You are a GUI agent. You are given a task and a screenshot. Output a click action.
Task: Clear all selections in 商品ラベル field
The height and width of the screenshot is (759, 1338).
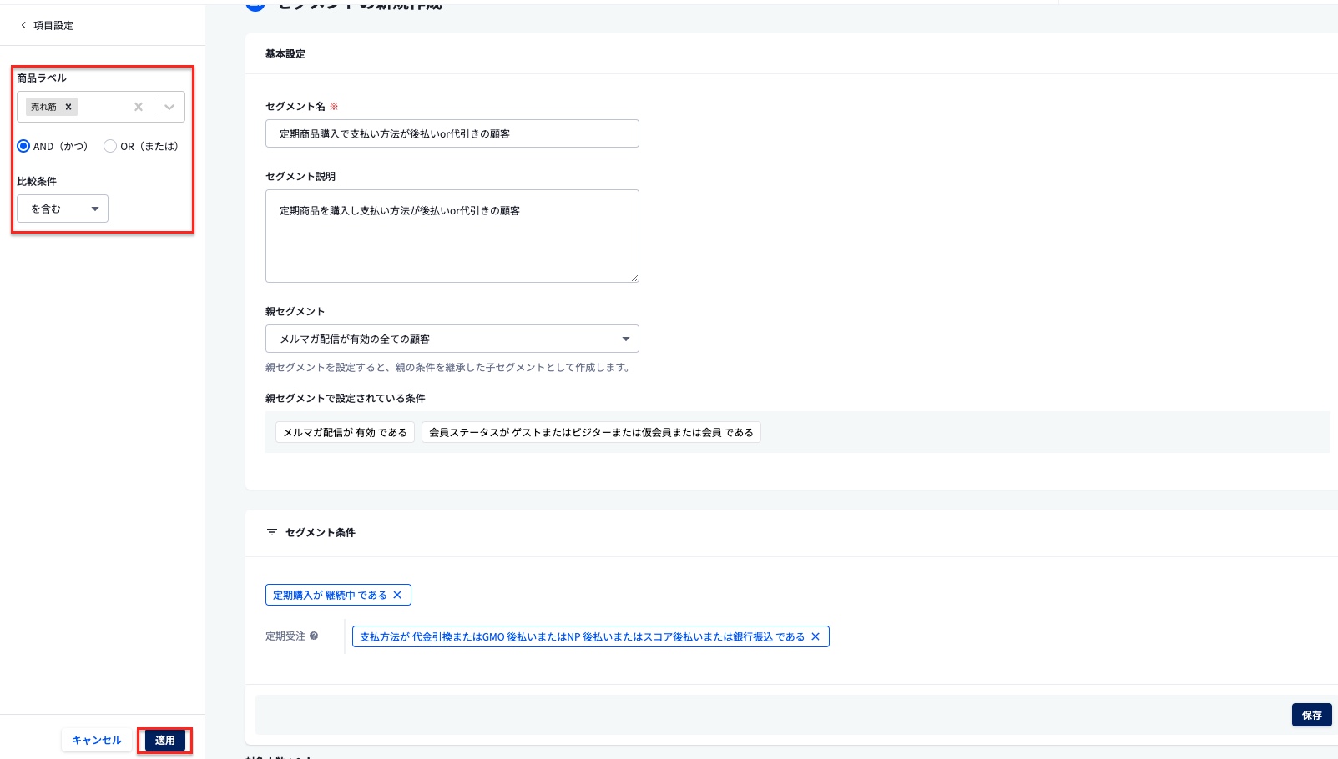139,107
